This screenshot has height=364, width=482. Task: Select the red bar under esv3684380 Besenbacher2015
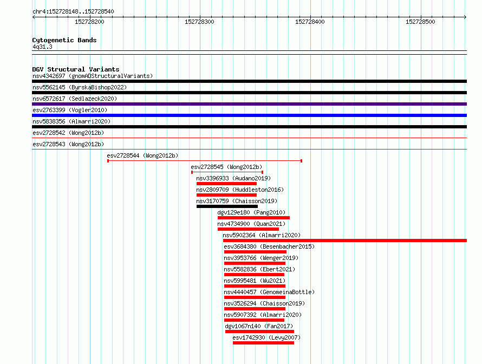coord(256,252)
